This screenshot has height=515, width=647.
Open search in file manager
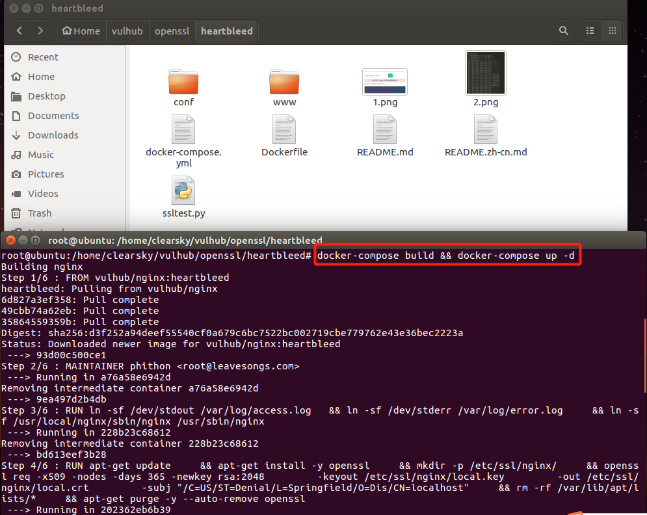tap(564, 31)
